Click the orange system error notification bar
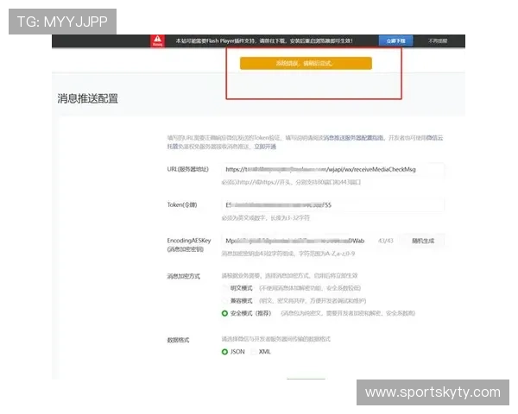518x414 pixels. pos(306,63)
